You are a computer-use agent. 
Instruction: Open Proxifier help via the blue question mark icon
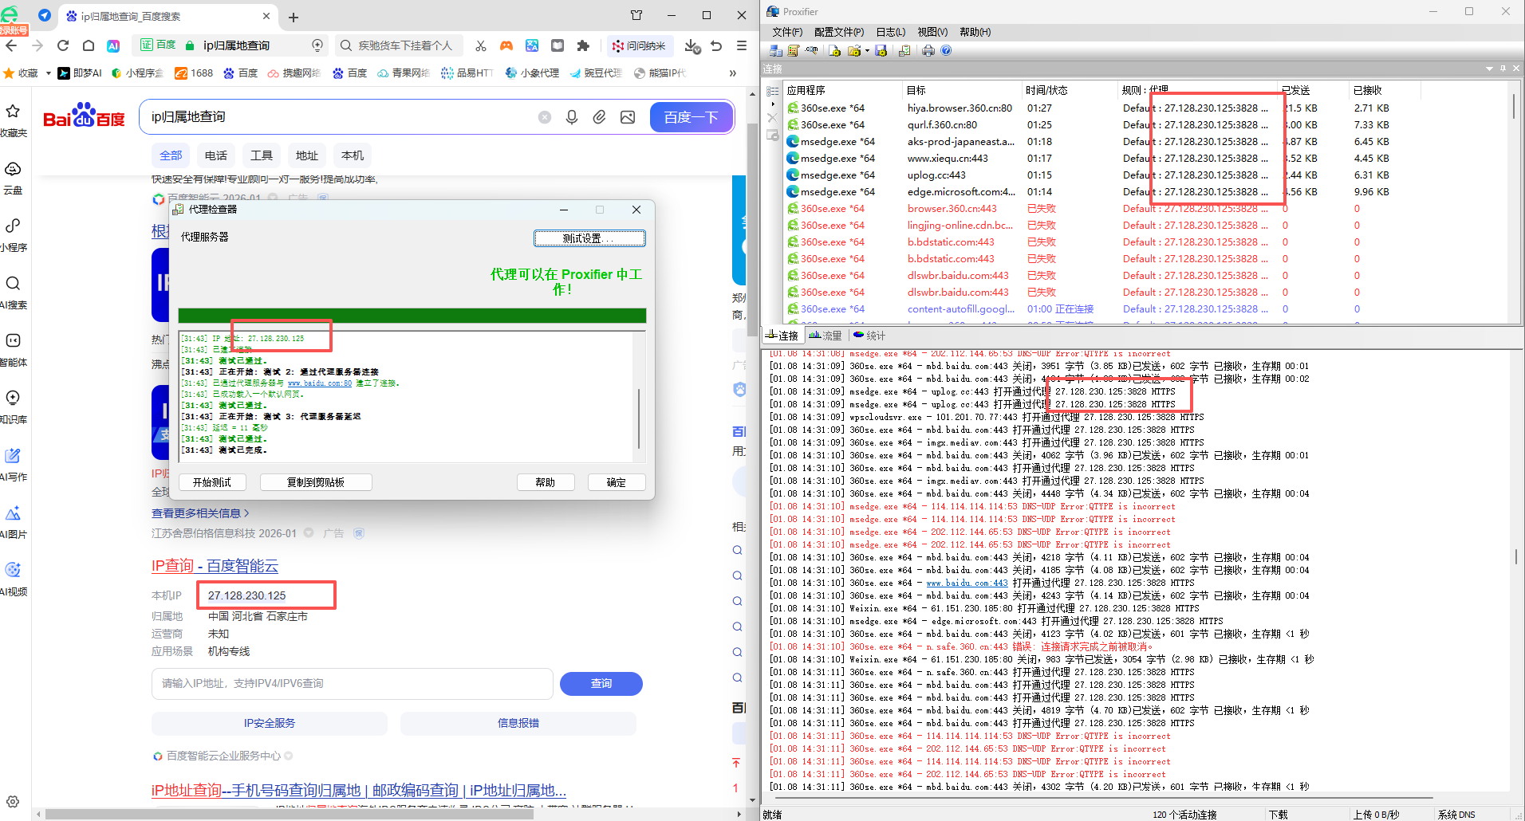click(x=946, y=50)
